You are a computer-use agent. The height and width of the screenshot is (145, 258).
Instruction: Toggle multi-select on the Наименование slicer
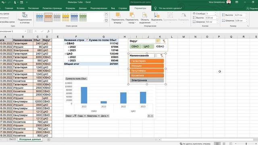156,56
